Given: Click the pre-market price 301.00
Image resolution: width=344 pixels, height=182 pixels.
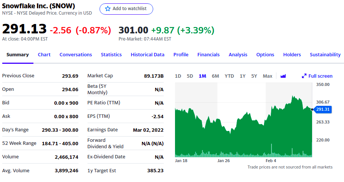Looking at the screenshot, I should tap(133, 30).
